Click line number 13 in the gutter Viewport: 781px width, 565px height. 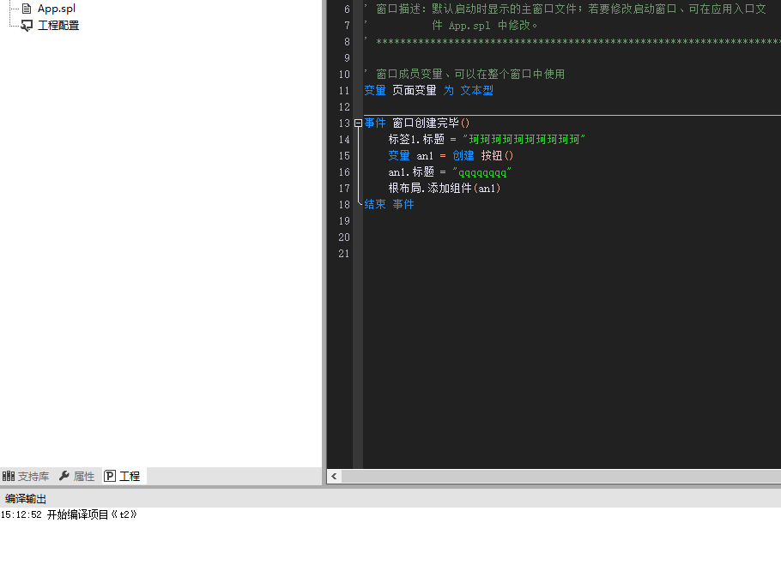click(344, 123)
